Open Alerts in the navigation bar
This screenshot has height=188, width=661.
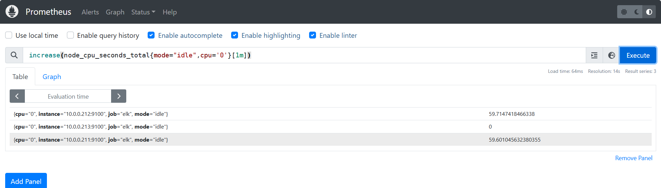90,12
